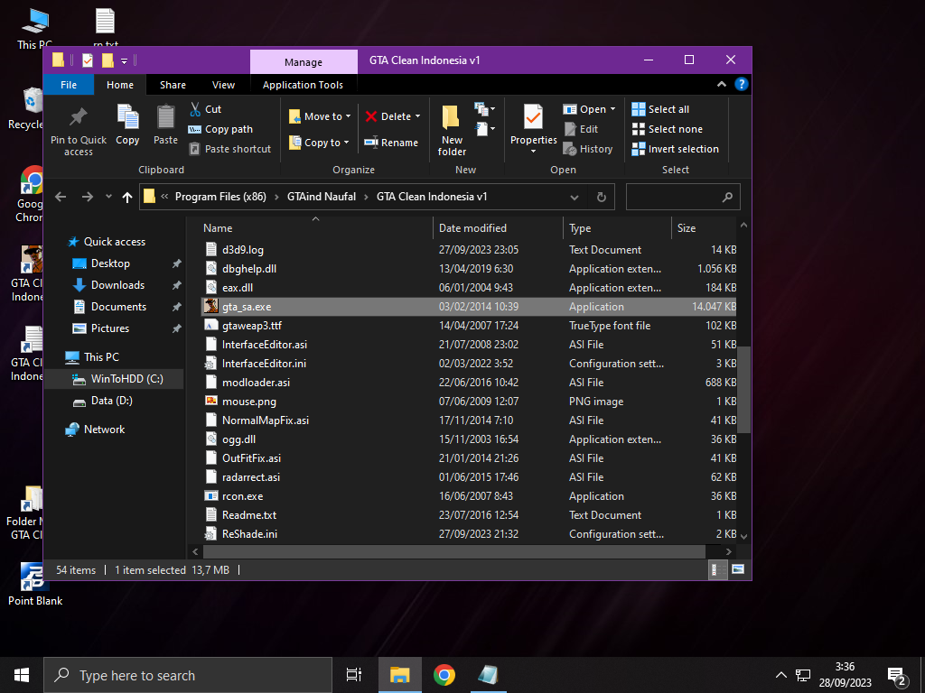
Task: Click Rename in Organize group
Action: coord(391,143)
